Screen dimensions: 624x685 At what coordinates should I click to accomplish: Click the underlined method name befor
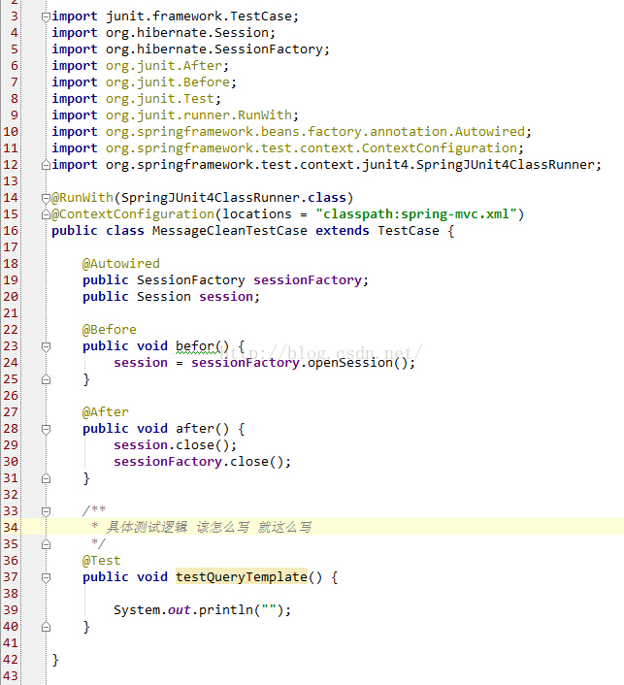pos(195,346)
